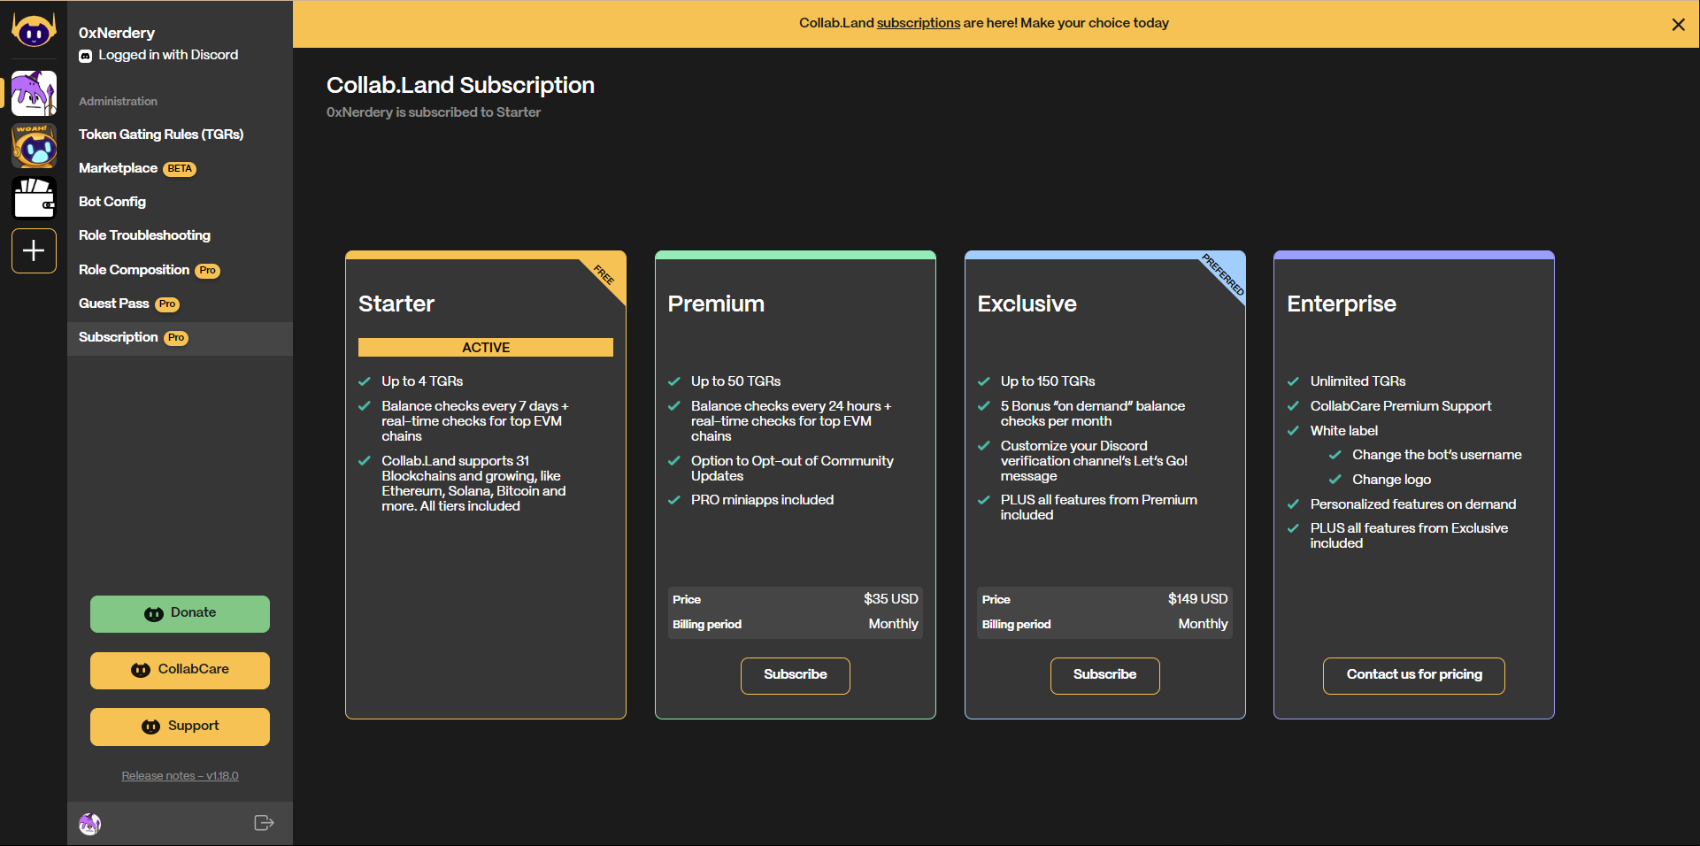Subscribe to the Premium plan

[795, 675]
